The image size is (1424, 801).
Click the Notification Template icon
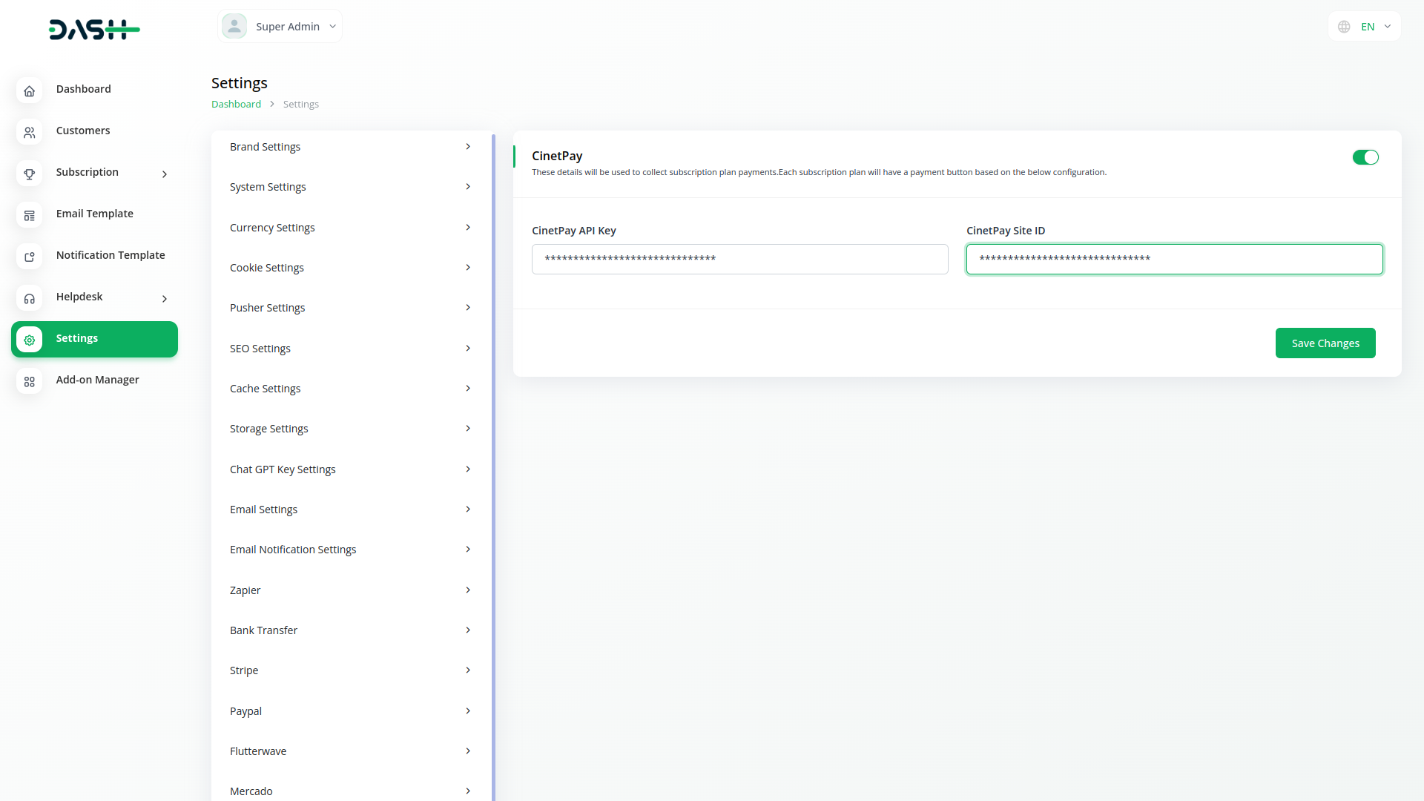click(x=29, y=257)
